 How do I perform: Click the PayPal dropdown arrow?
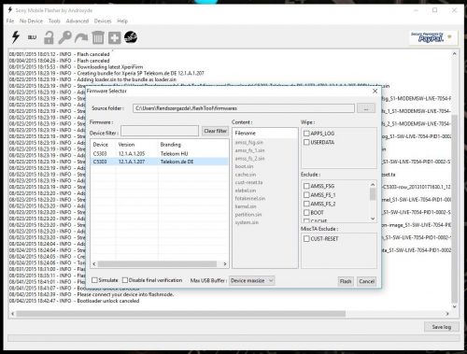coord(449,36)
